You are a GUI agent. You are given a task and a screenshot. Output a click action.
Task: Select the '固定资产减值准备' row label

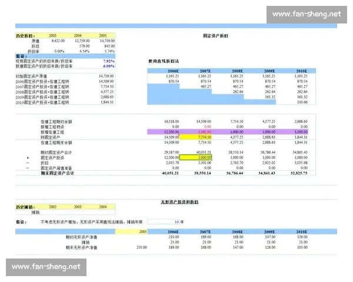click(x=56, y=168)
